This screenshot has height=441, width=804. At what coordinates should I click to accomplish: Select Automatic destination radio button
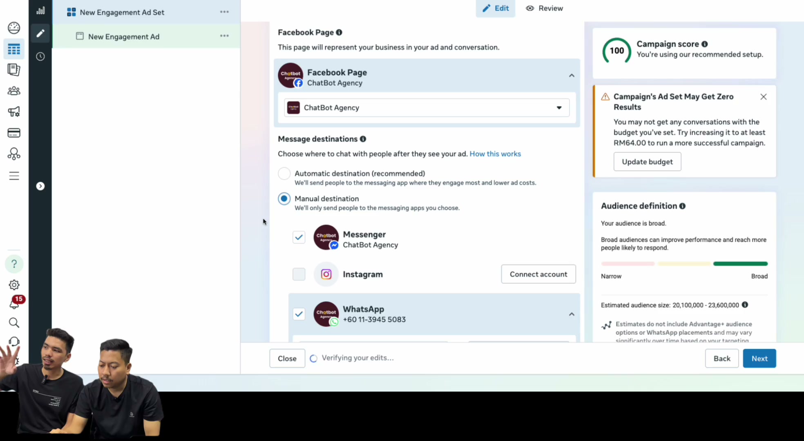click(x=284, y=174)
